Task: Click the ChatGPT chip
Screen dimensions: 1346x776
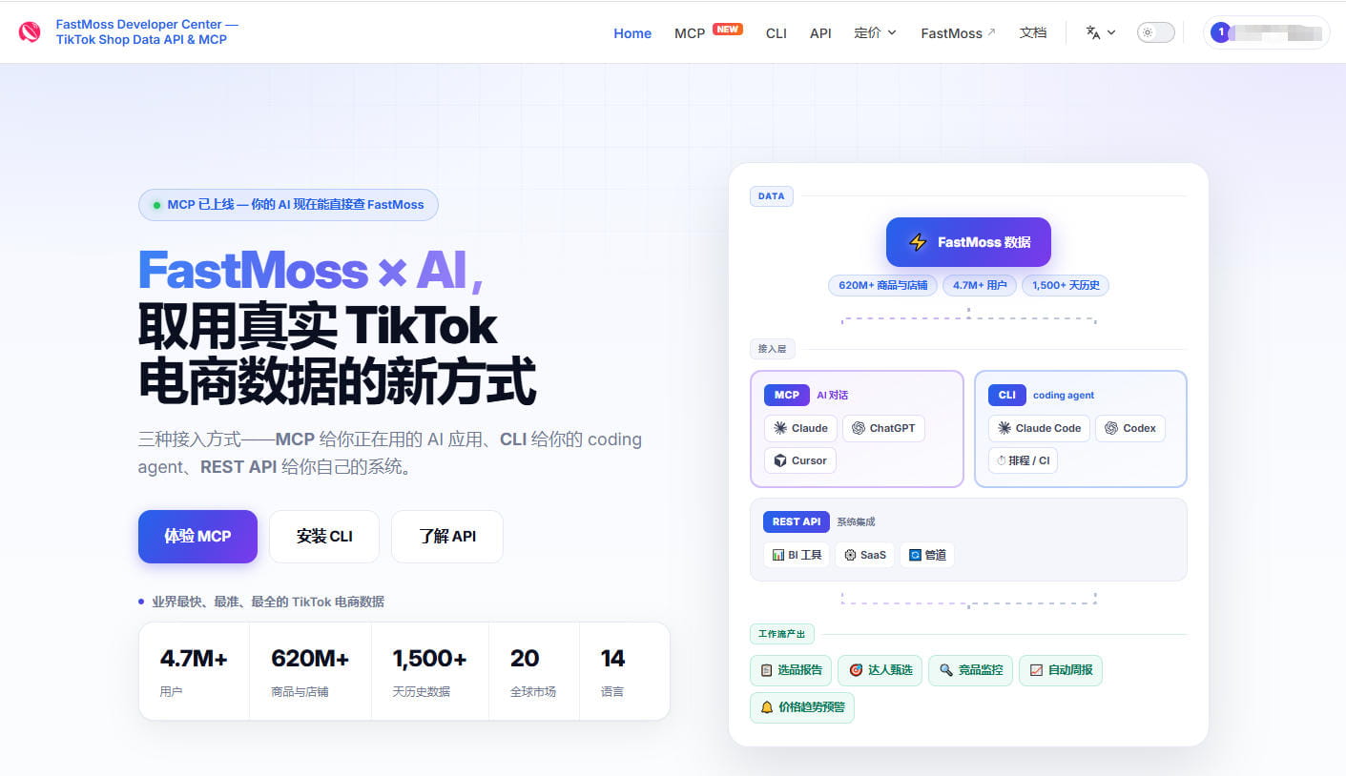Action: pos(883,428)
